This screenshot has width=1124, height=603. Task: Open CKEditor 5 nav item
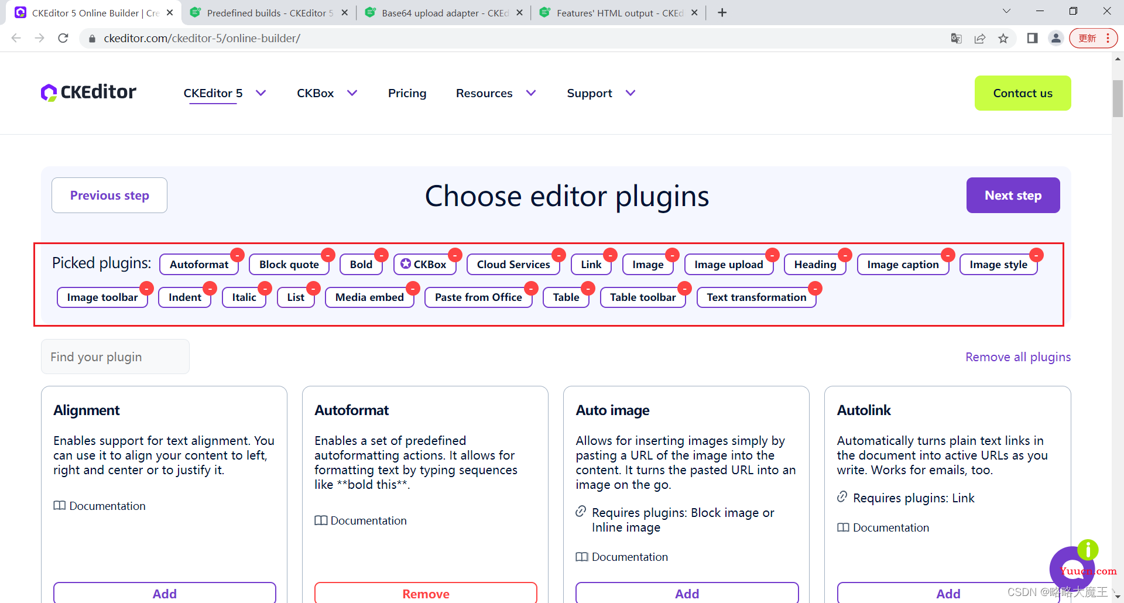coord(213,93)
